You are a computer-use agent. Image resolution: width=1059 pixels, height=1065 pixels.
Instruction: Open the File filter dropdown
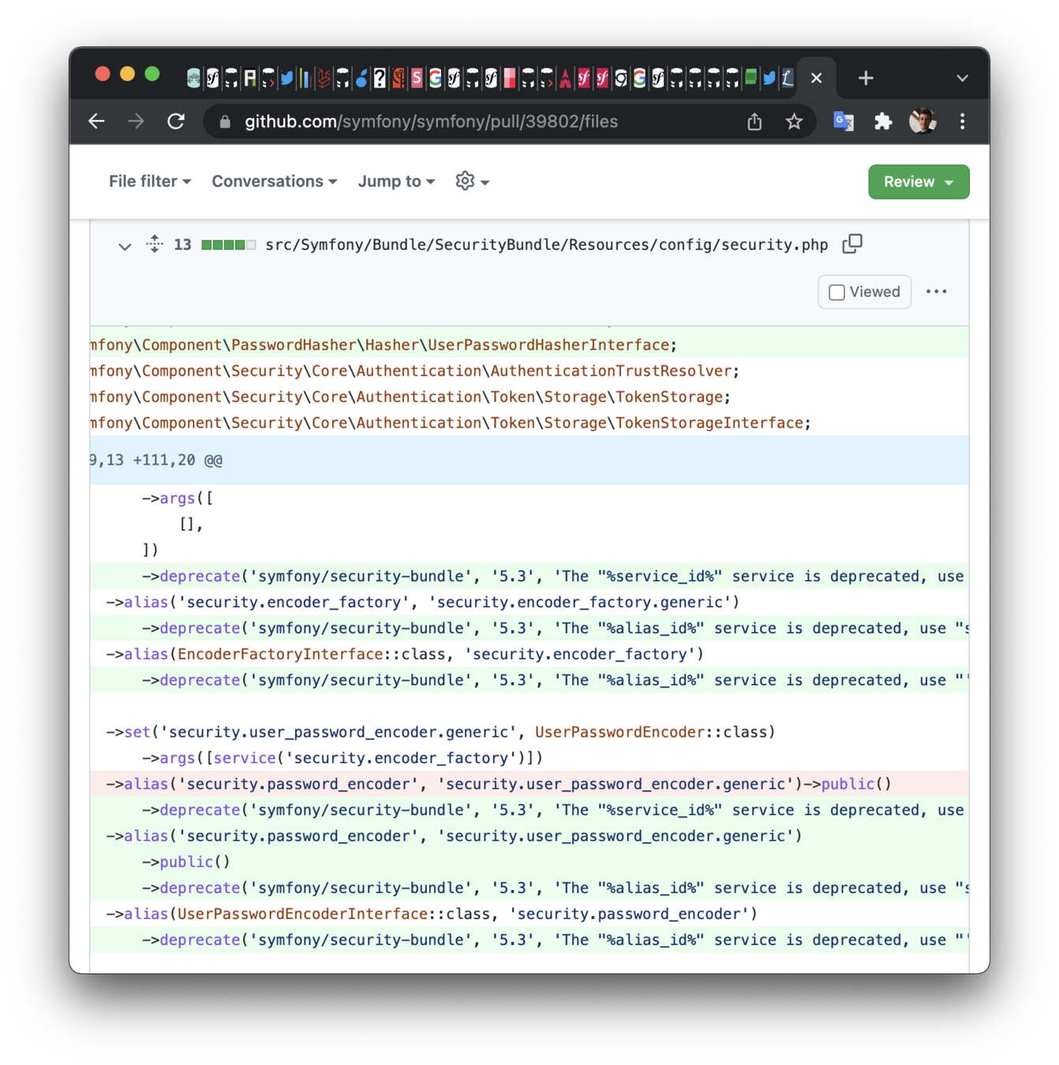pos(150,181)
